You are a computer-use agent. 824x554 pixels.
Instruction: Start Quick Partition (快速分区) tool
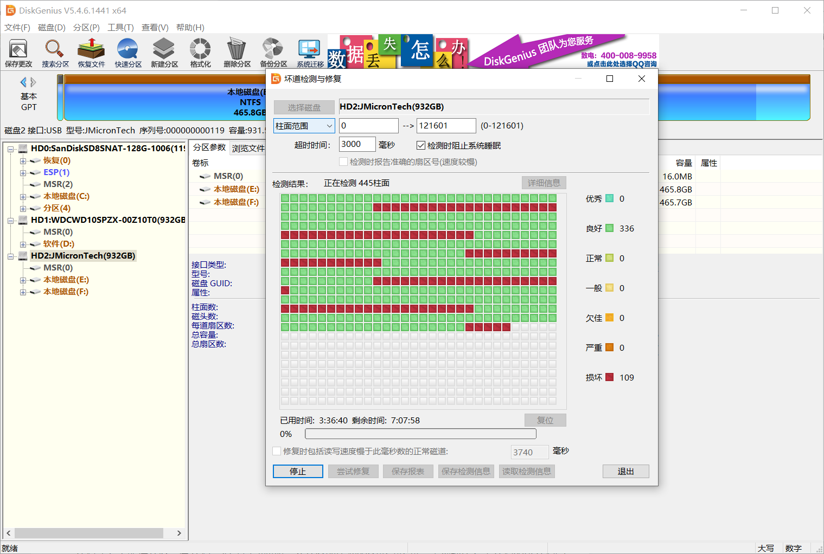tap(128, 53)
